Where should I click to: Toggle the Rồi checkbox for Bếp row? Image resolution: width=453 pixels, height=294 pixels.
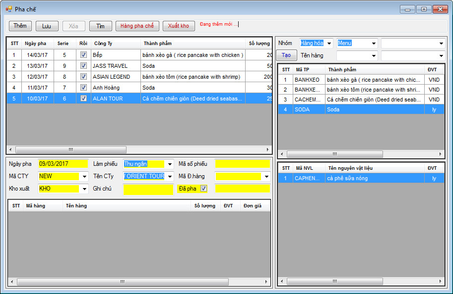pos(83,55)
